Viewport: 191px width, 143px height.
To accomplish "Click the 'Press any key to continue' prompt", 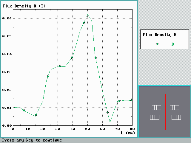I will (x=32, y=140).
